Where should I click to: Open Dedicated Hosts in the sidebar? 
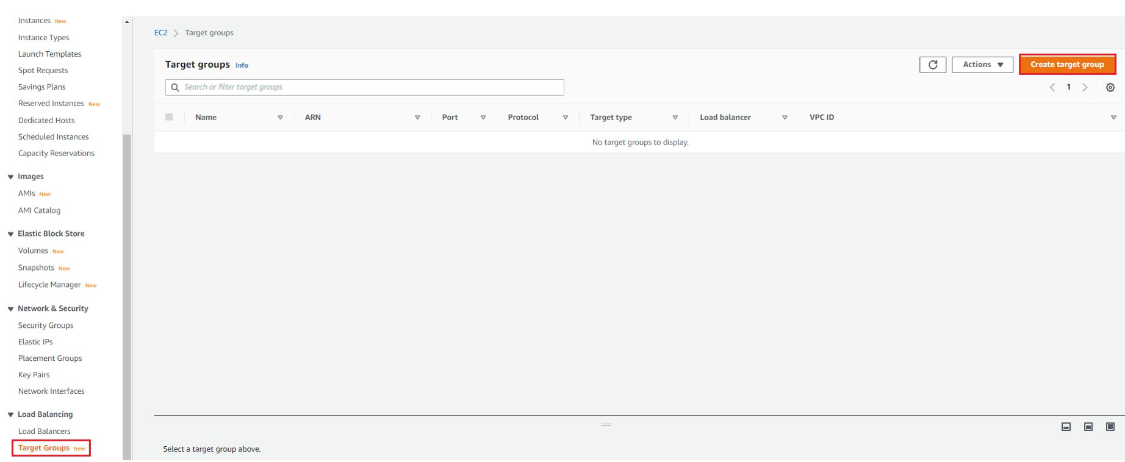click(x=46, y=121)
